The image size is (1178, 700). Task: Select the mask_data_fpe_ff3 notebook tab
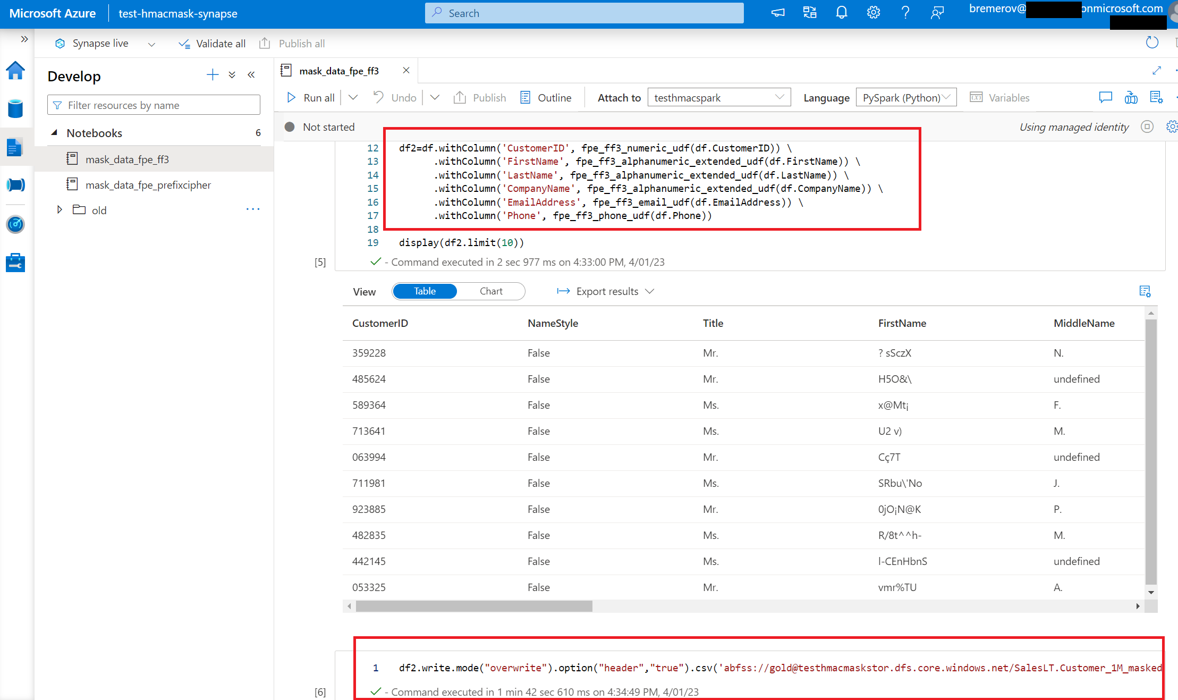coord(338,71)
